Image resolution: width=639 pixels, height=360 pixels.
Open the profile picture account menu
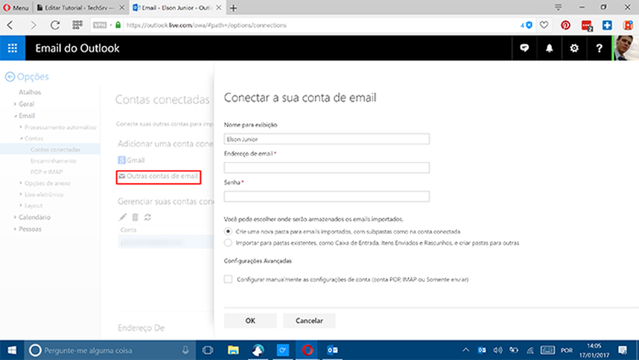point(626,48)
